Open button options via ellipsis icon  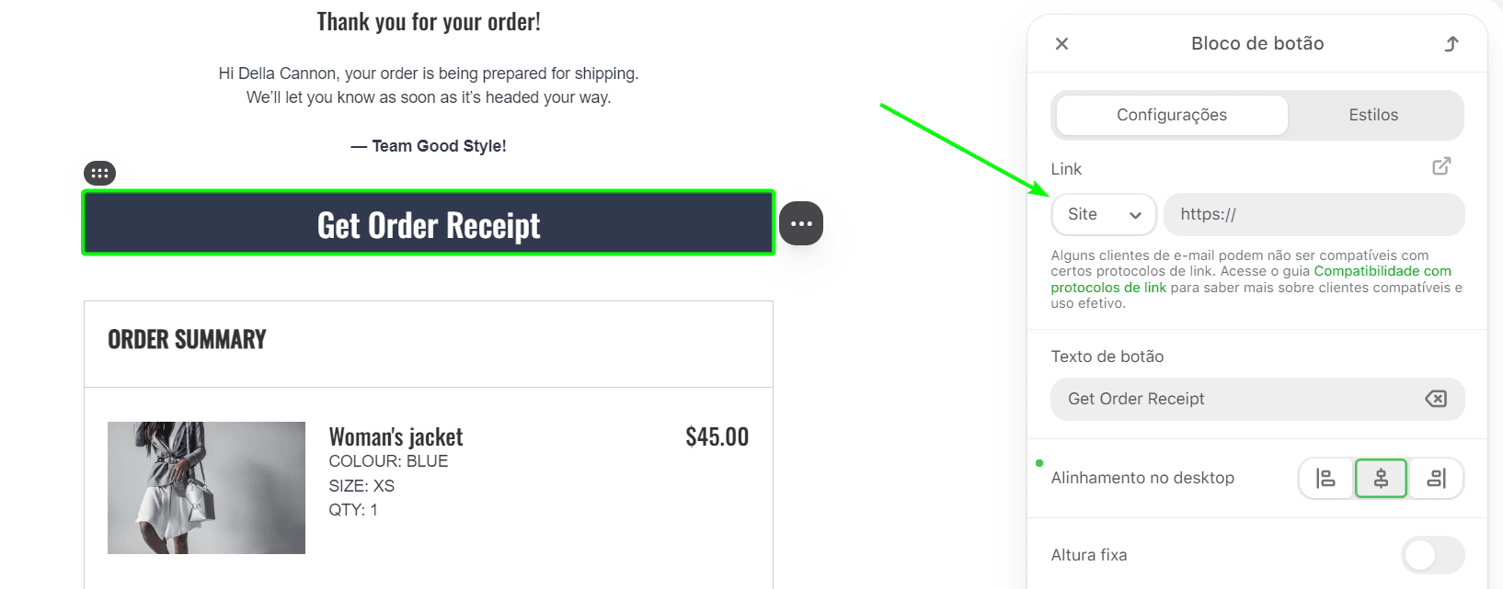click(800, 222)
